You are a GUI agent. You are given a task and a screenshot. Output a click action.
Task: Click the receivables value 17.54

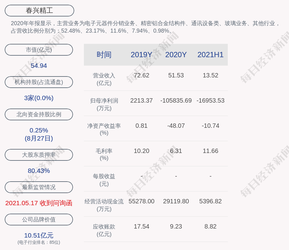point(142,227)
